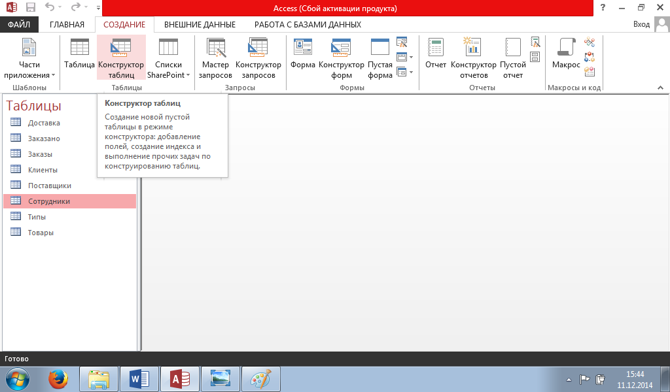Open Конструктор запросов
This screenshot has width=670, height=392.
coord(258,58)
